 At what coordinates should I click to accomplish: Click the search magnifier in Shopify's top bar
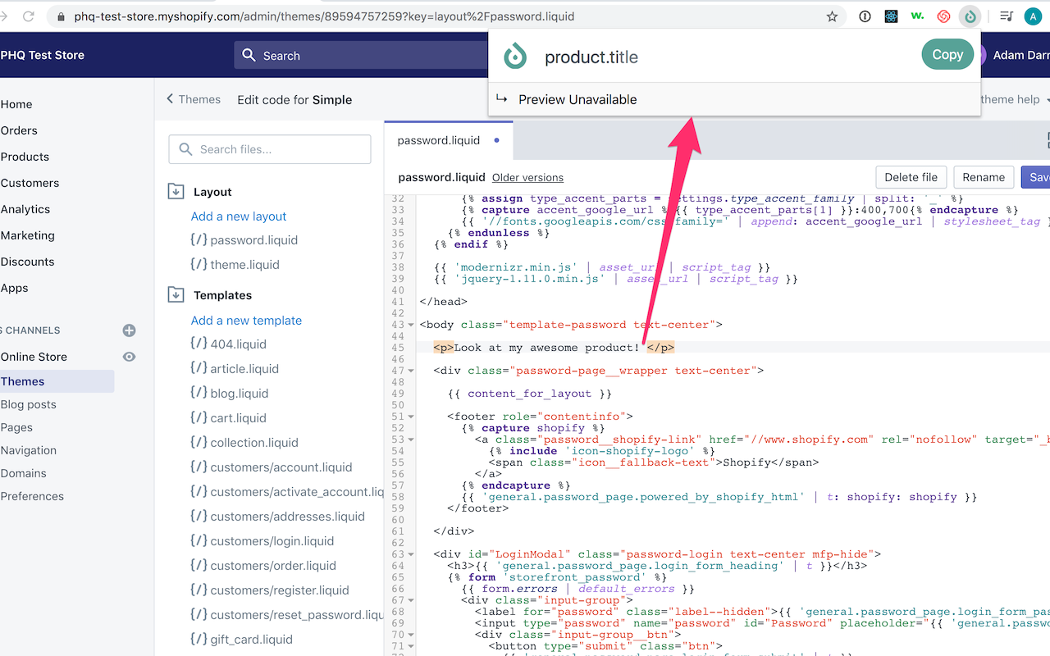click(x=249, y=55)
